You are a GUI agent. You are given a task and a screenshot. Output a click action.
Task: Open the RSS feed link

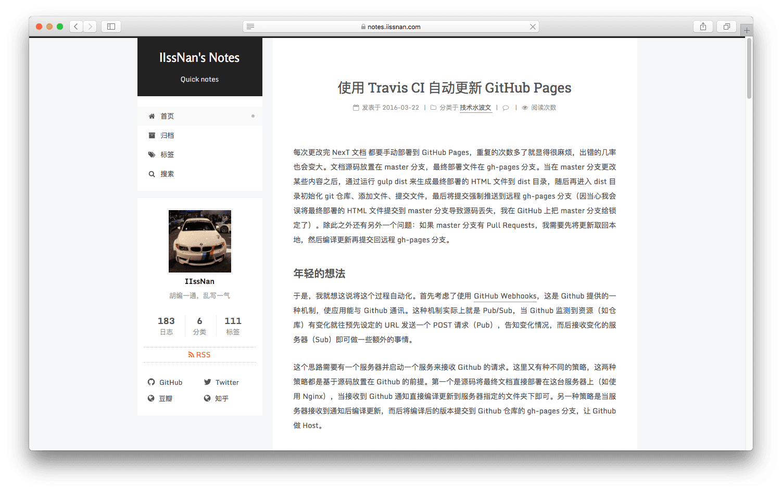(199, 355)
